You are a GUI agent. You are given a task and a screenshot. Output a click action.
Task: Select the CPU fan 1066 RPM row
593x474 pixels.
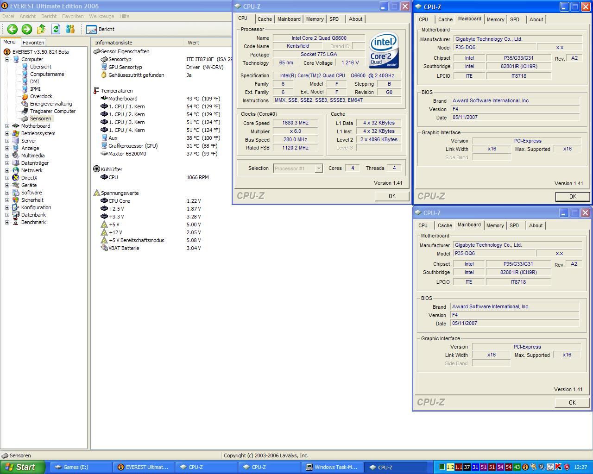161,177
